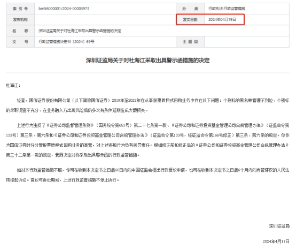
Task: Click the 分类 label cell
Action: (190, 9)
